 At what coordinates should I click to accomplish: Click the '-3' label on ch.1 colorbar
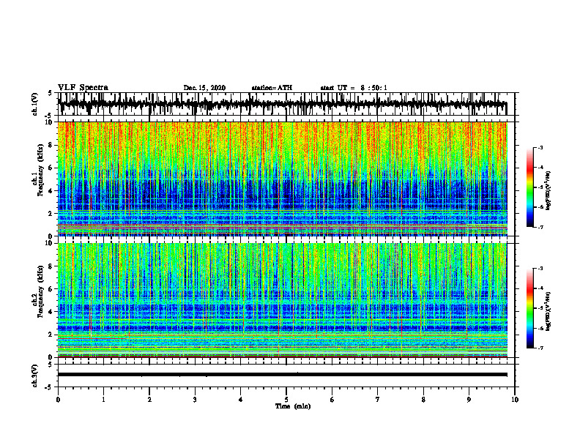(540, 148)
